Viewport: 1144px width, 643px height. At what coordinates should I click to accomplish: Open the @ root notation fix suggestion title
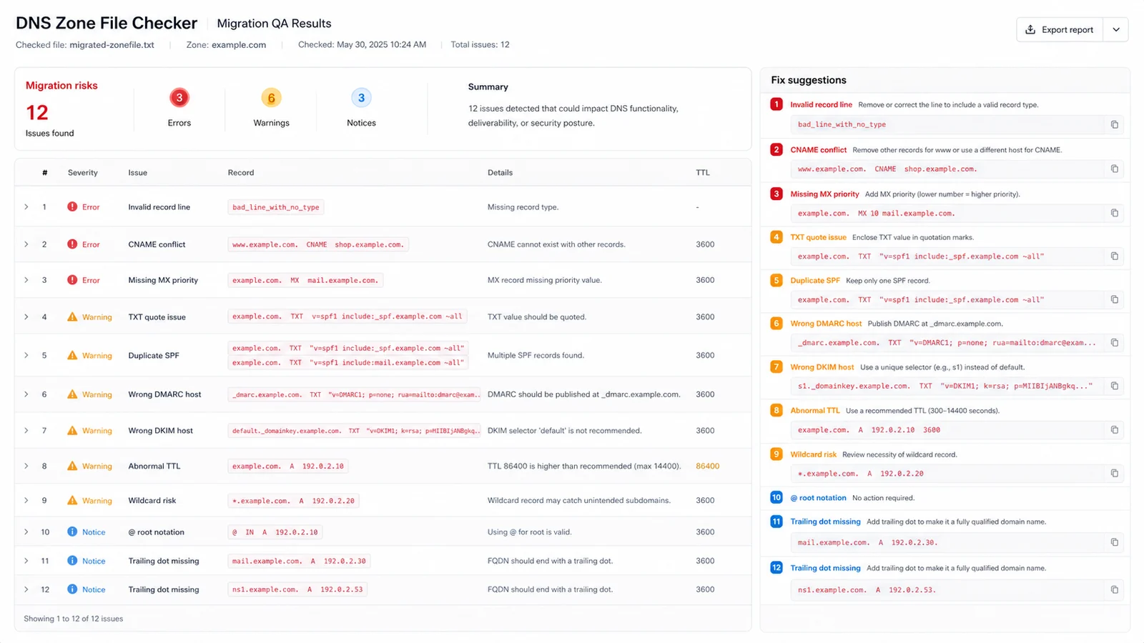click(818, 498)
